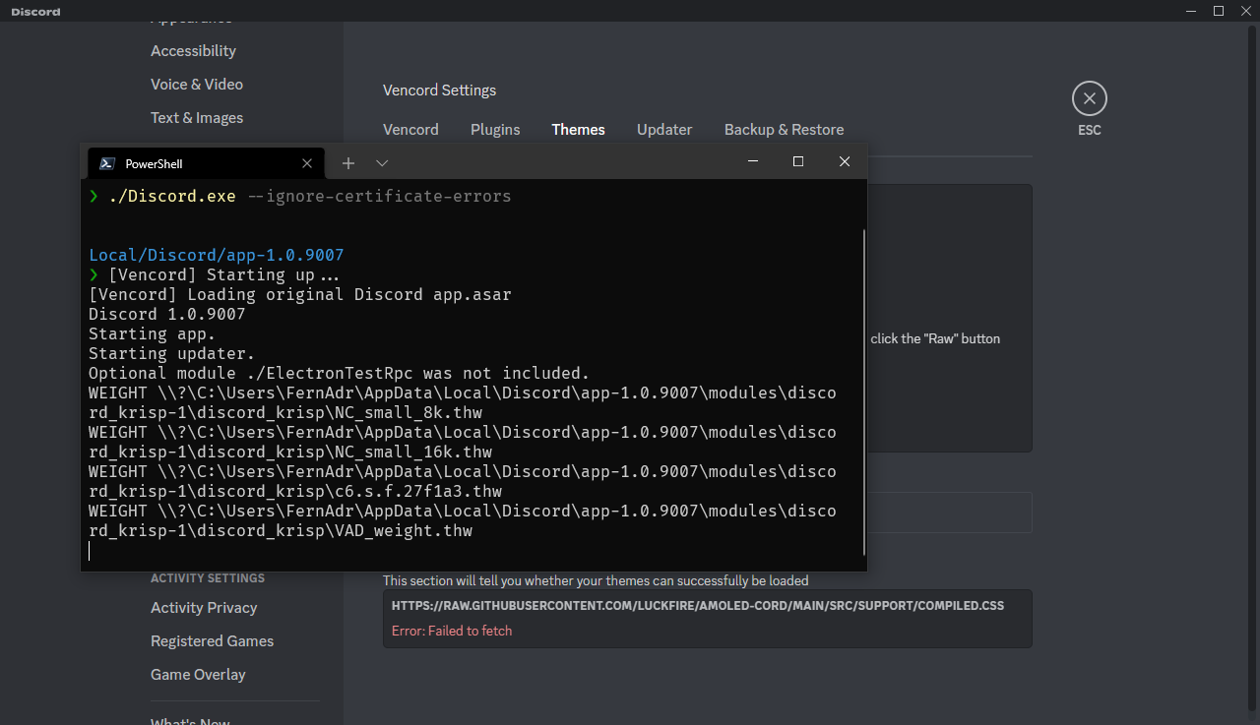Screen dimensions: 1260x725
Task: Open the PowerShell new-tab dropdown chevron
Action: (x=382, y=163)
